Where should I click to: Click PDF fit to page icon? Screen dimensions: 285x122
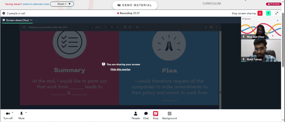tap(125, 27)
